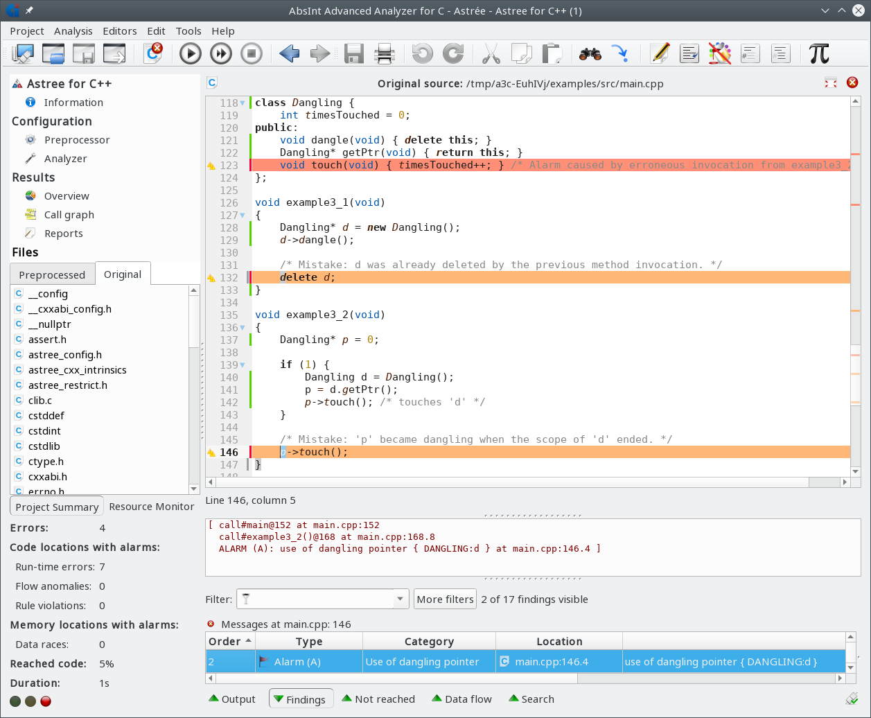Open the Call graph results view

[x=69, y=215]
